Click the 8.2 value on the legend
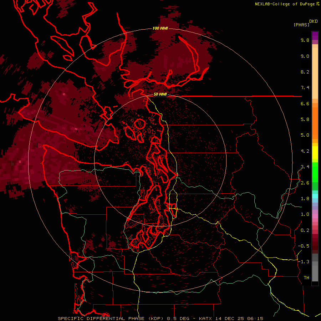This screenshot has height=321, width=321. 305,72
